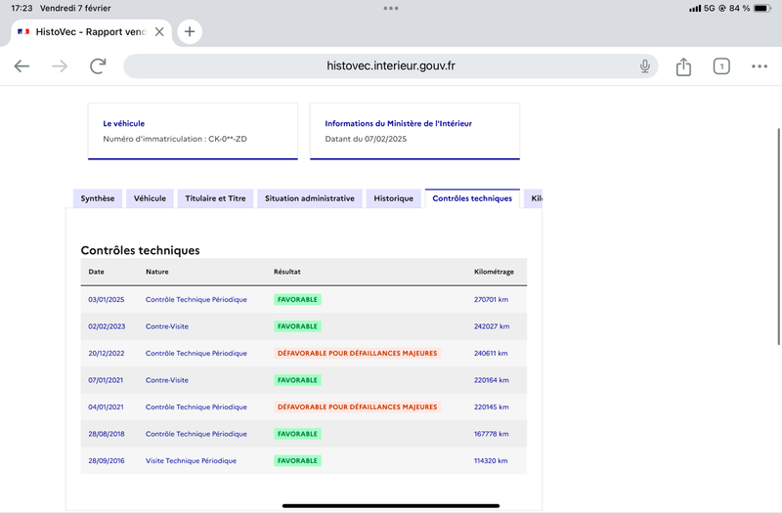Focus the histovec.interieur.gouv.fr address bar

390,65
